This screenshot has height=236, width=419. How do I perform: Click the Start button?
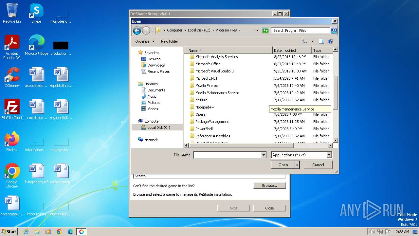pos(9,232)
